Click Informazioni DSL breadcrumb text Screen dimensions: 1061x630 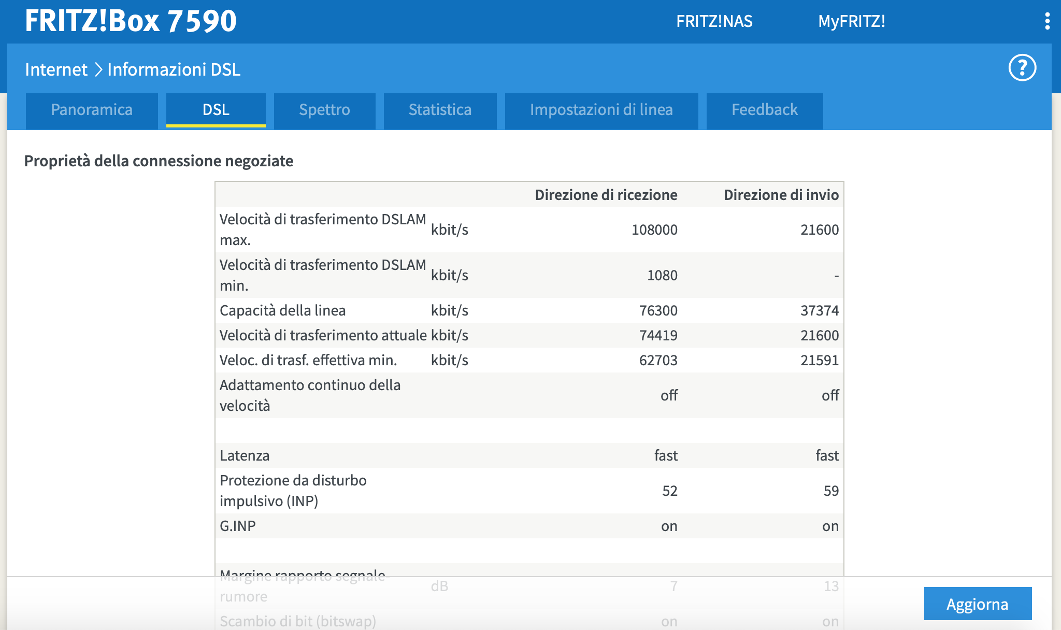tap(174, 69)
